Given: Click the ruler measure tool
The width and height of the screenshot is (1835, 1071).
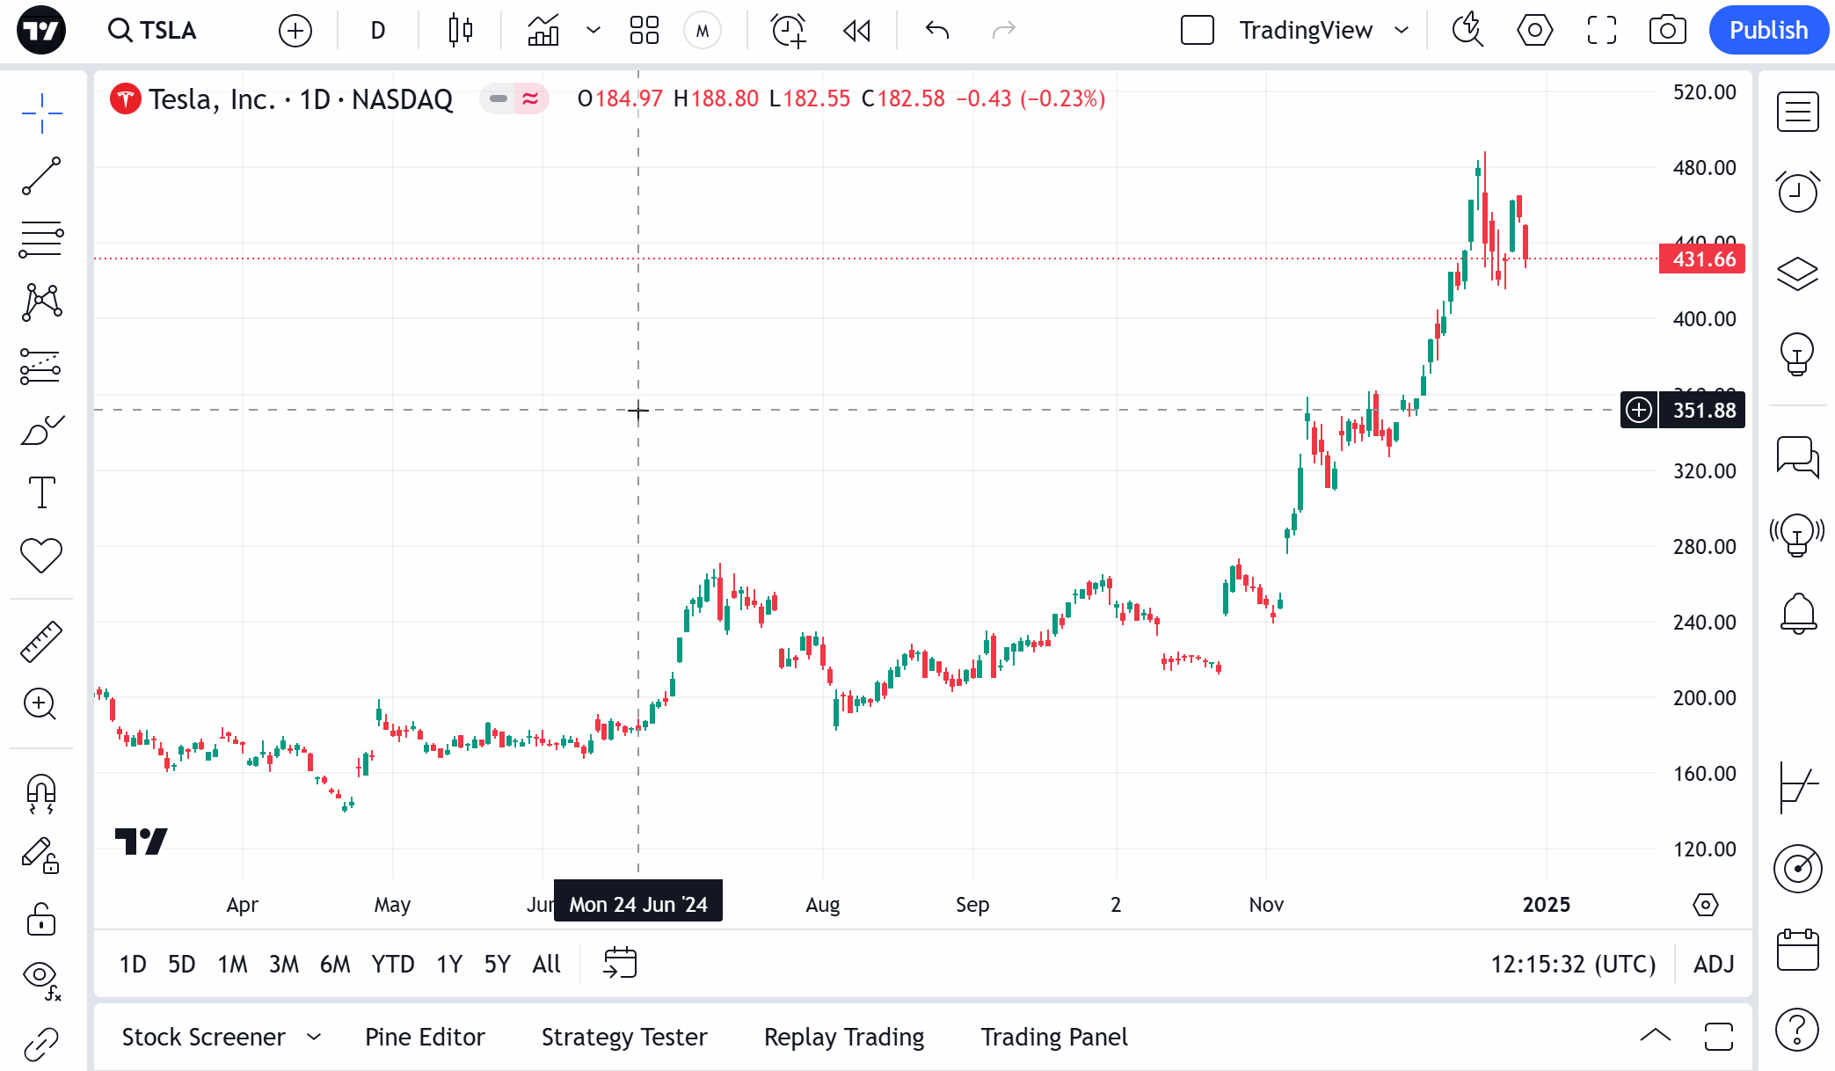Looking at the screenshot, I should pos(41,641).
